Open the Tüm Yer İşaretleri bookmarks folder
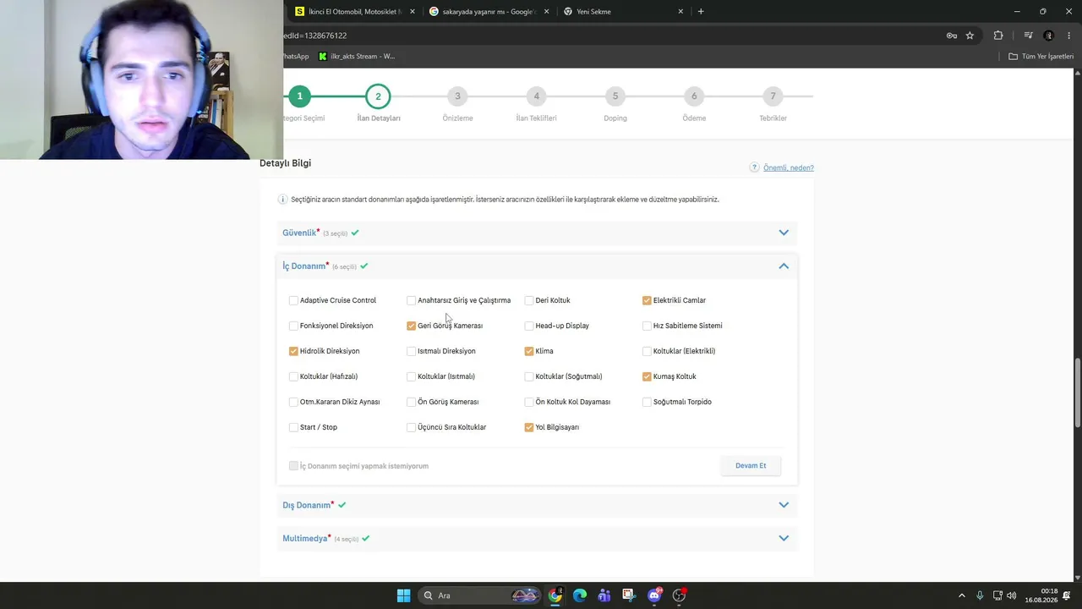1082x609 pixels. pos(1041,57)
